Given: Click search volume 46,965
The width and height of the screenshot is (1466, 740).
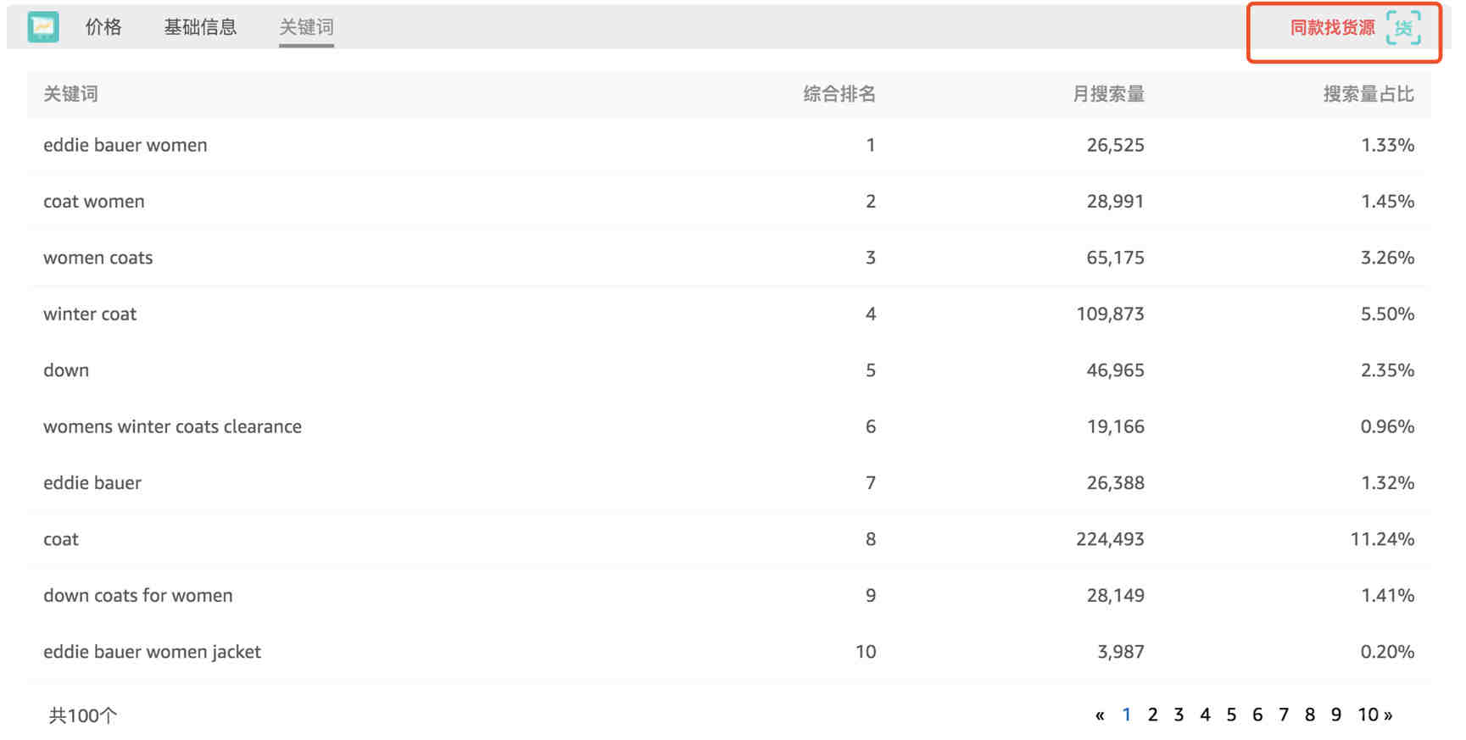Looking at the screenshot, I should coord(1116,370).
